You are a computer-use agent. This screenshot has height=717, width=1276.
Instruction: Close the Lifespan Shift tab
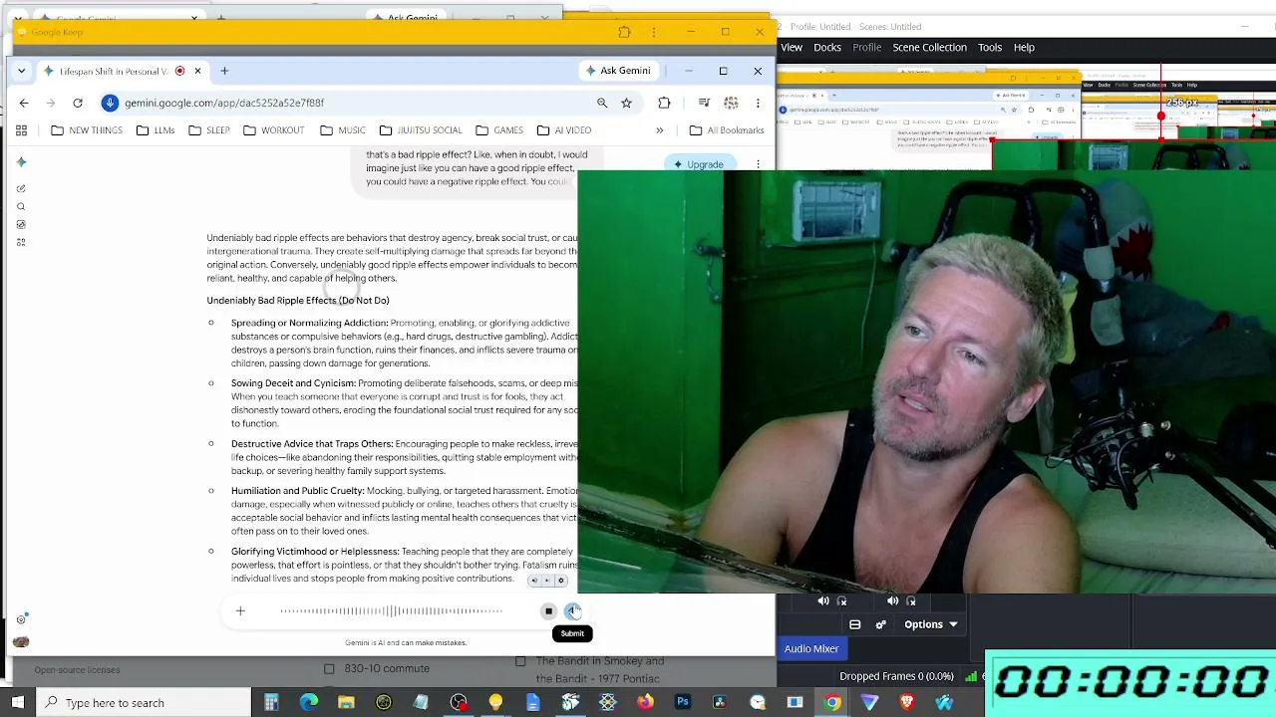click(x=197, y=71)
